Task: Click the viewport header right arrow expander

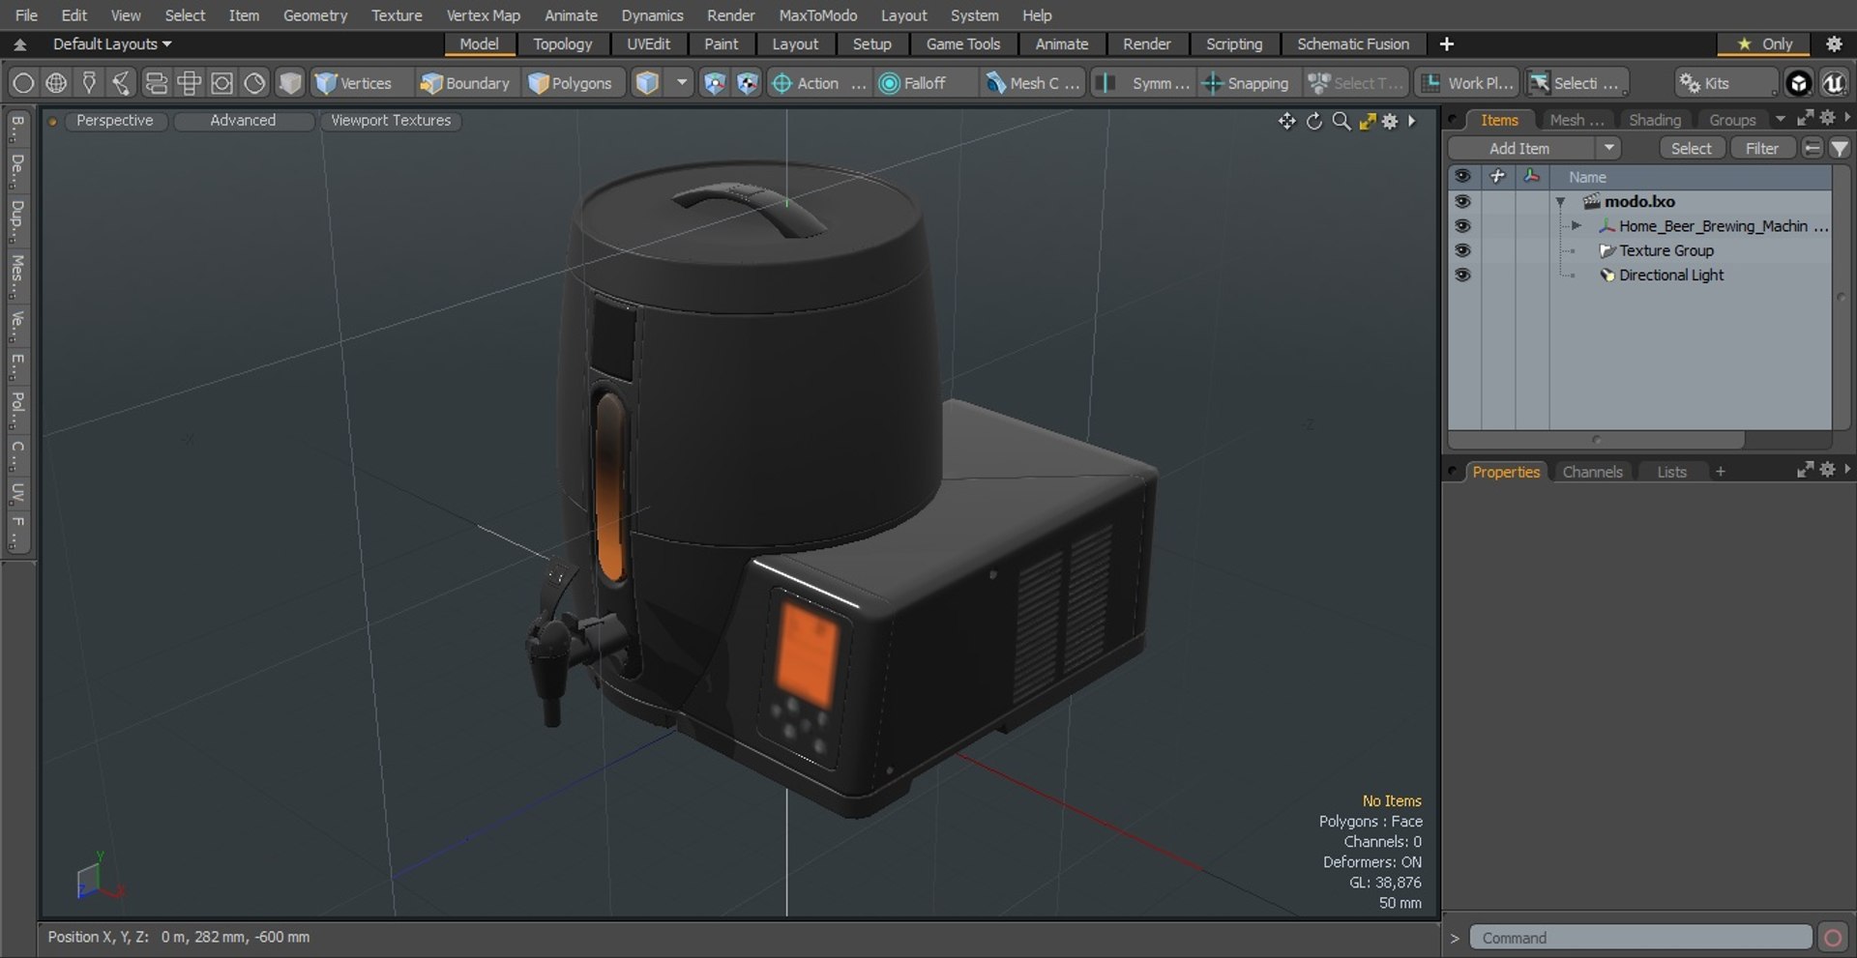Action: pos(1412,121)
